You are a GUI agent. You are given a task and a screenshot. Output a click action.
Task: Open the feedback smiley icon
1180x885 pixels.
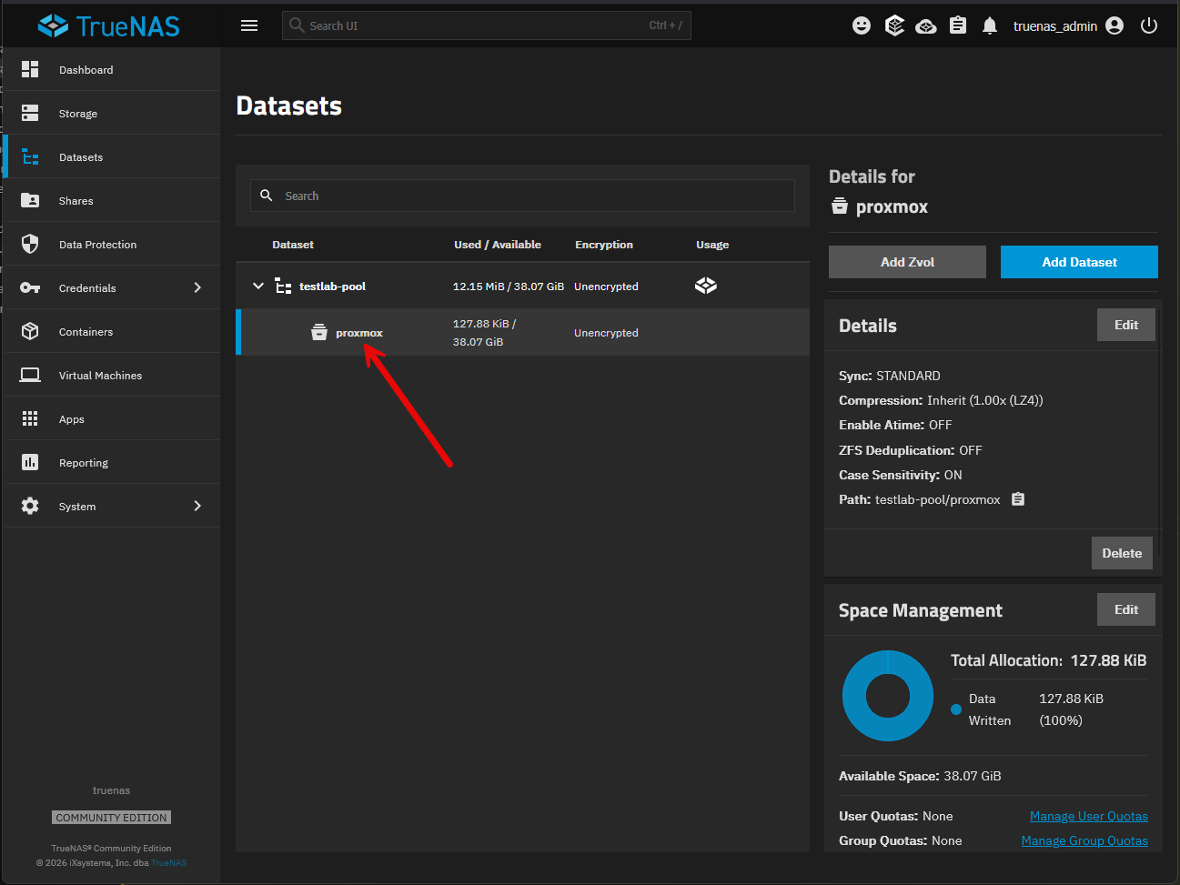862,25
